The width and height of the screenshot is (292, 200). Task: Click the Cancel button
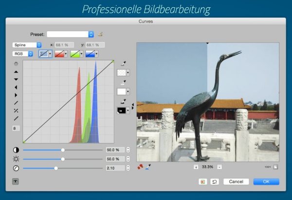tap(236, 182)
